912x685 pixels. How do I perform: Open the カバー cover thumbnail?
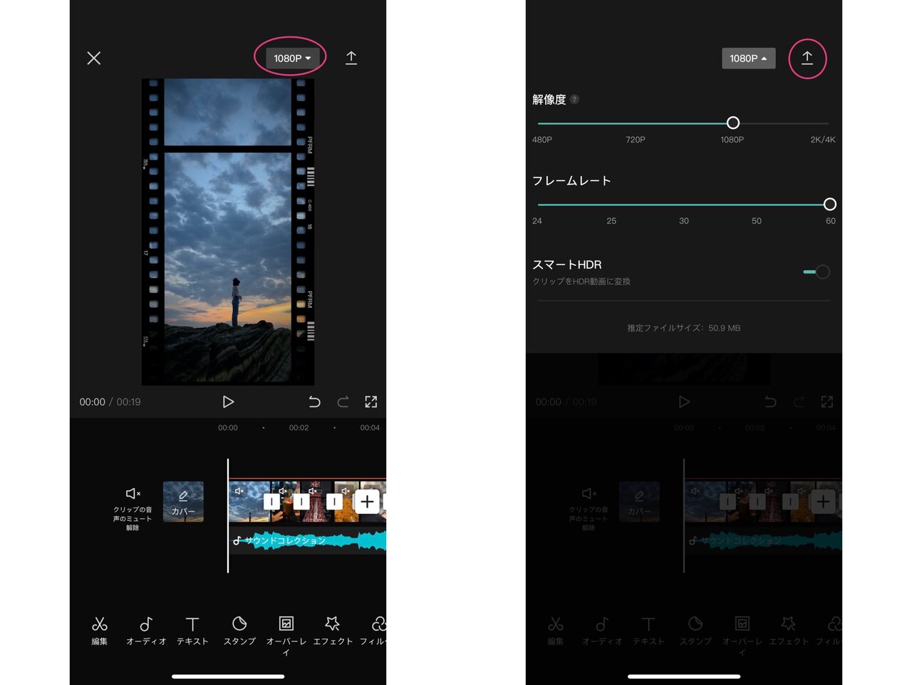coord(183,501)
